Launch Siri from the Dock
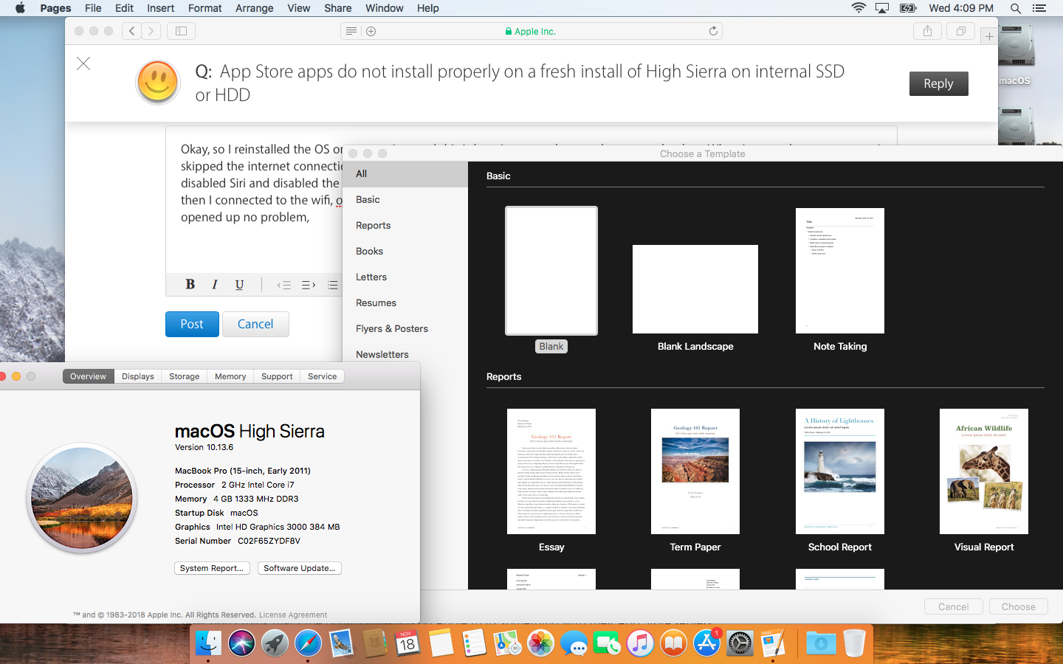This screenshot has height=664, width=1063. coord(241,643)
